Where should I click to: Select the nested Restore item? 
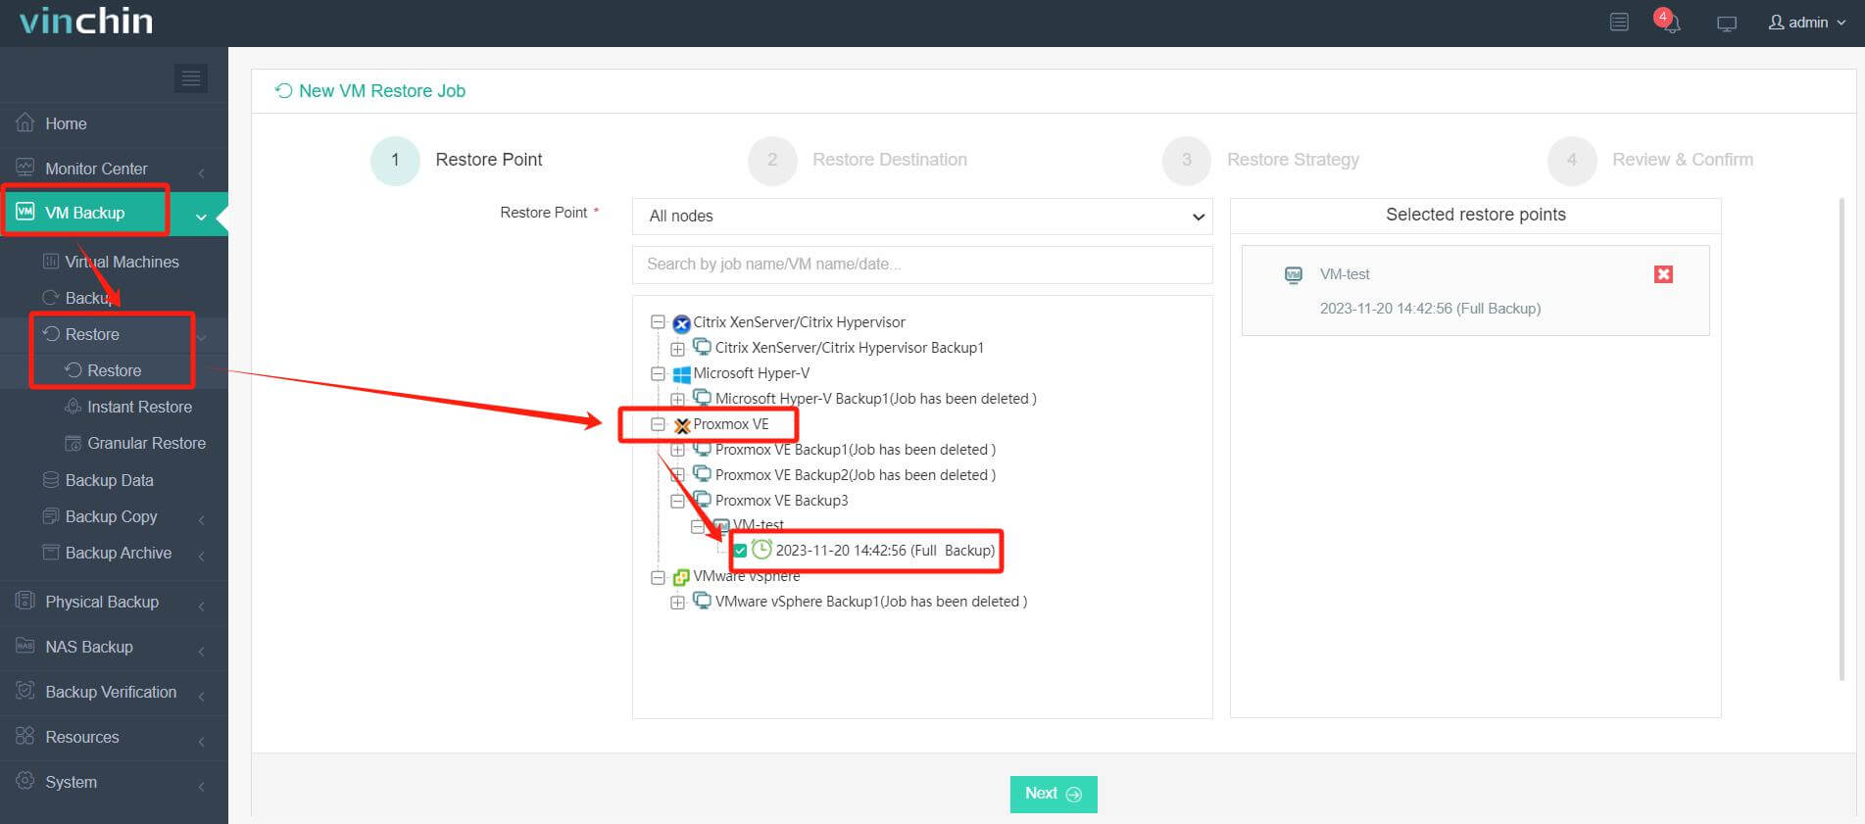pyautogui.click(x=114, y=370)
